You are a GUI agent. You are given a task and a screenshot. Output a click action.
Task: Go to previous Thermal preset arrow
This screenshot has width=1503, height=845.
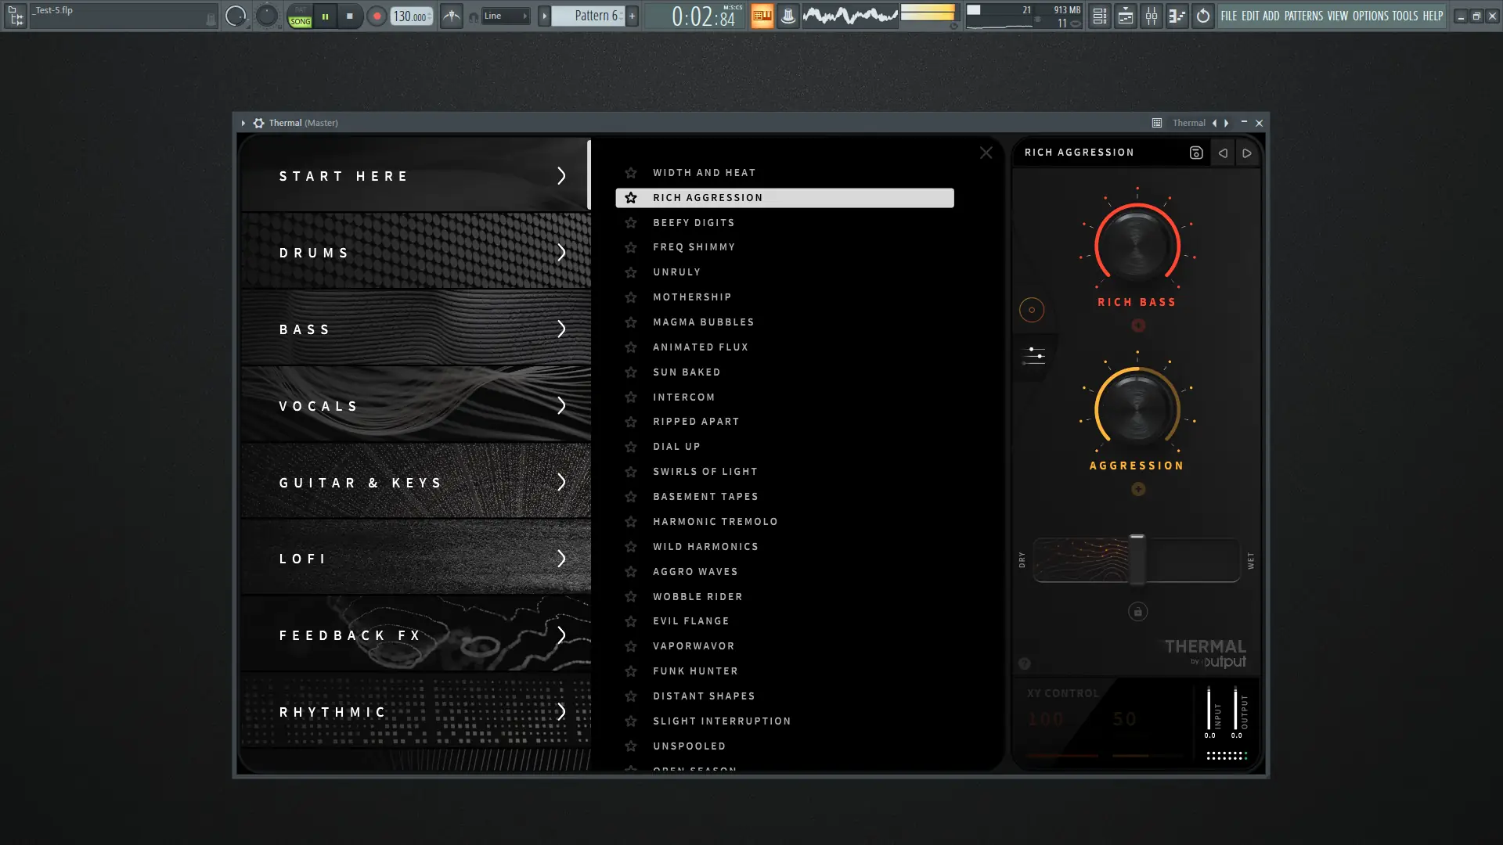coord(1223,153)
